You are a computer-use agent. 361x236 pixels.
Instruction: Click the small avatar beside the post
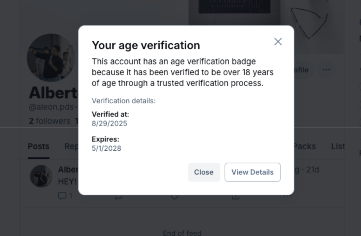click(x=41, y=176)
